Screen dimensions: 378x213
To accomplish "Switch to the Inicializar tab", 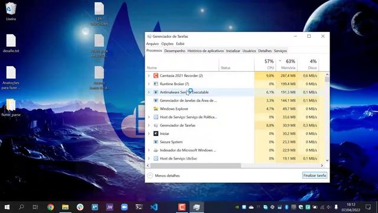I will (233, 51).
